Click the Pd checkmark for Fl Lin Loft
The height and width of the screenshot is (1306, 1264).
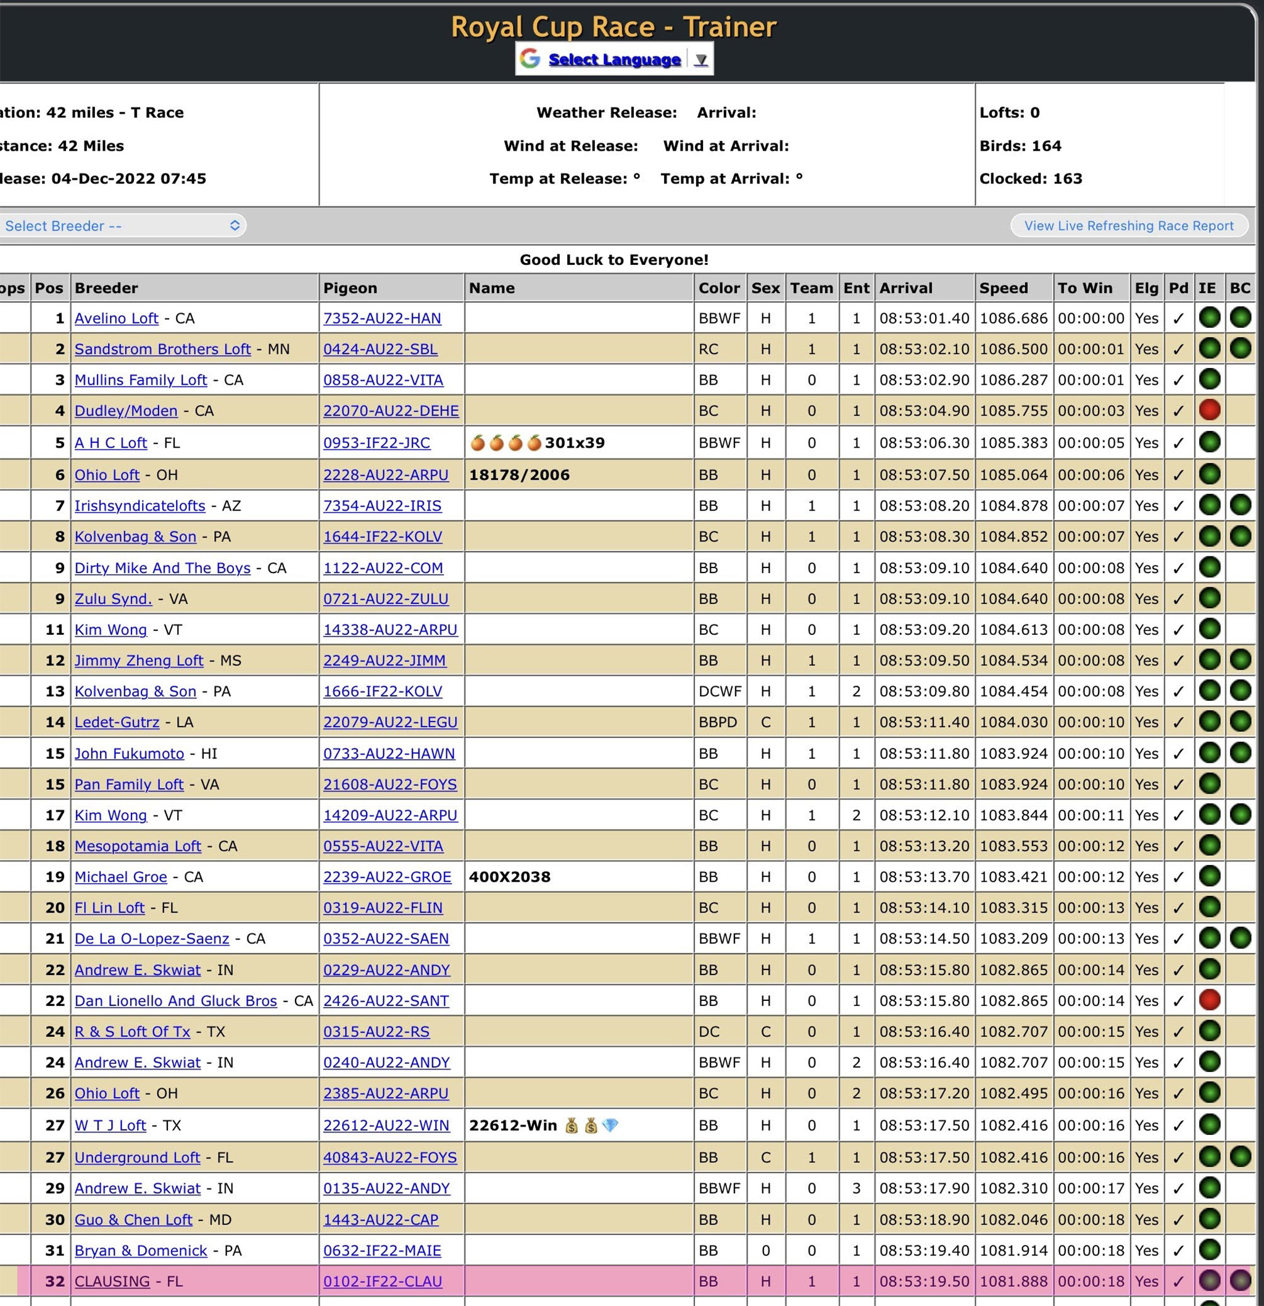1178,908
